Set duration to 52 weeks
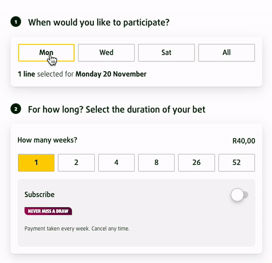 pos(236,163)
